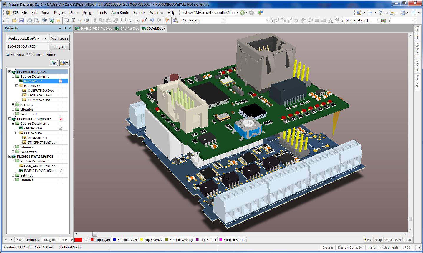Click the Home page navigation icon
This screenshot has height=253, width=423.
pyautogui.click(x=261, y=13)
